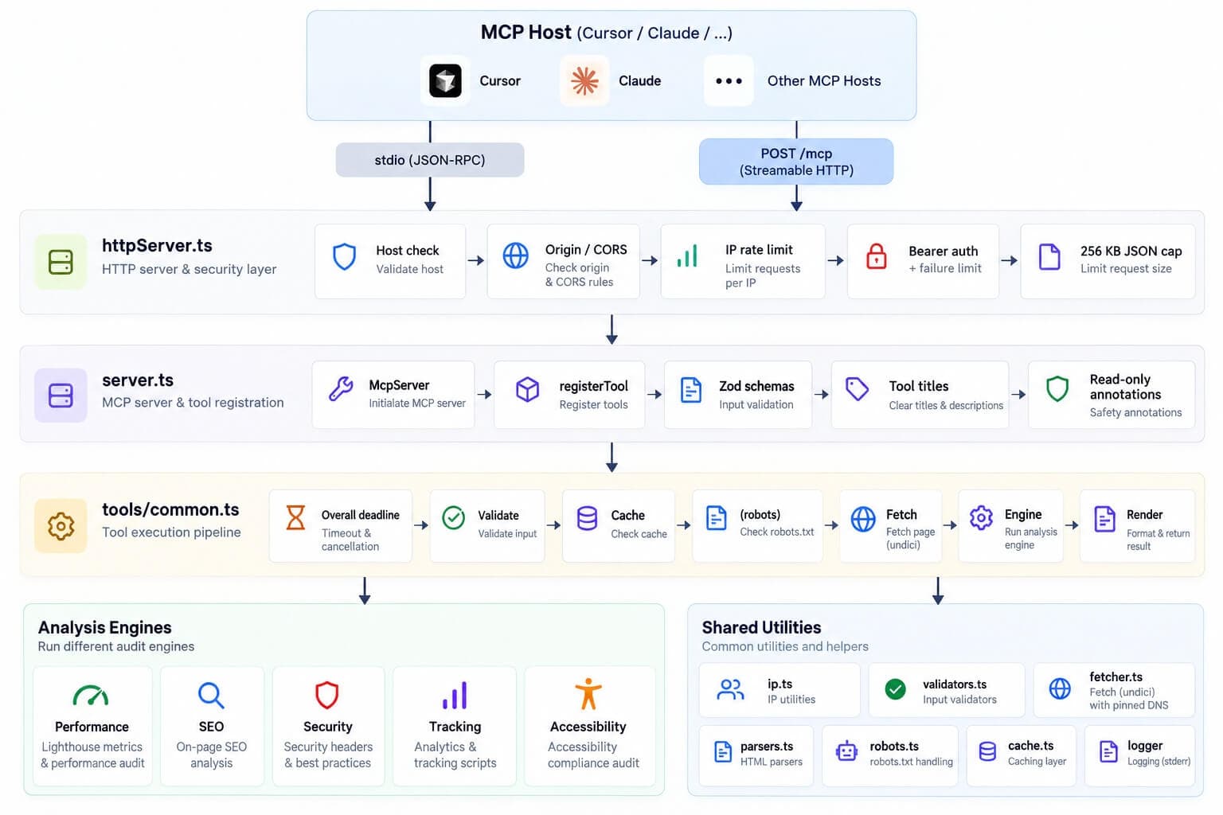Click the "Analysis Engines" heading
The width and height of the screenshot is (1223, 815).
coord(104,627)
